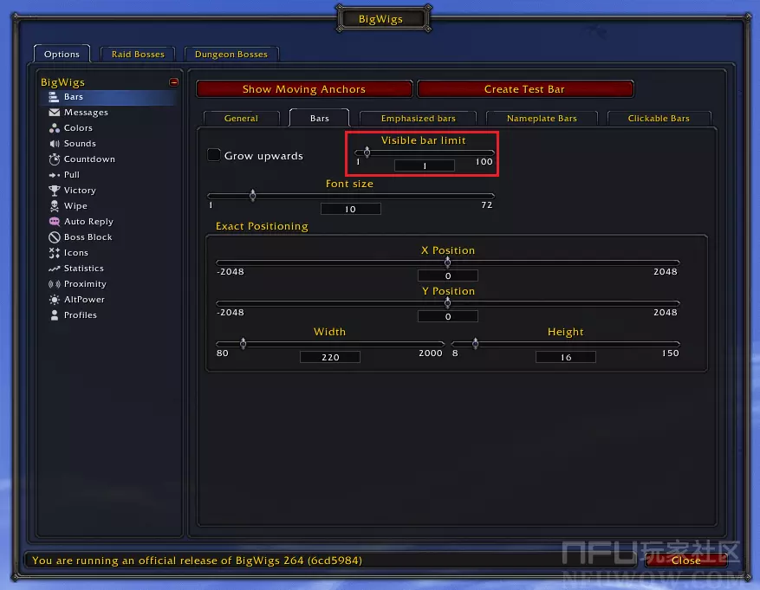Open Countdown via its clock icon
760x590 pixels.
(55, 159)
